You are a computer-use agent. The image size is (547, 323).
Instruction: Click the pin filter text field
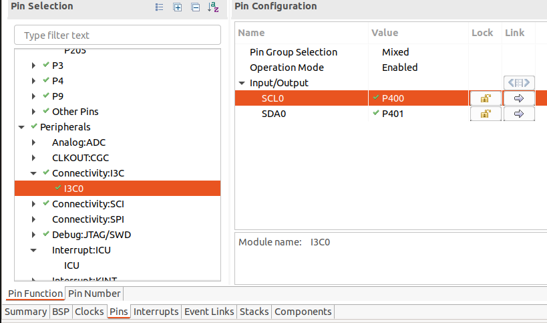(x=118, y=35)
